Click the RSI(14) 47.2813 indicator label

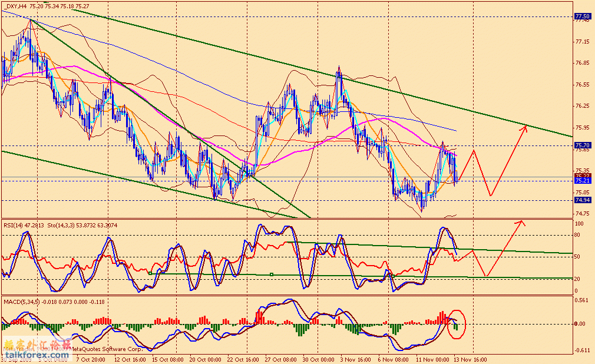(x=24, y=226)
